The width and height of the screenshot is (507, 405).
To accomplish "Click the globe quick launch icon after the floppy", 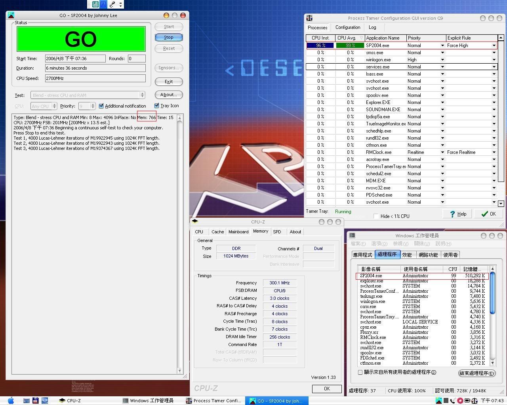I will (44, 400).
